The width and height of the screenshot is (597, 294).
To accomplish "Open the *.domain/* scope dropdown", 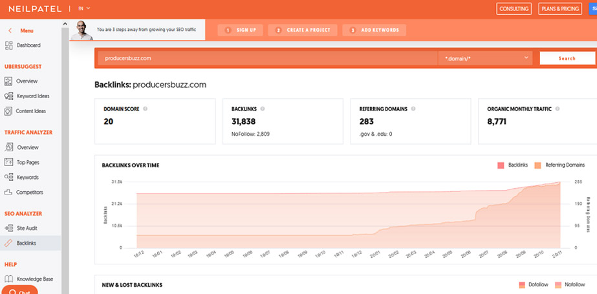I will (485, 58).
